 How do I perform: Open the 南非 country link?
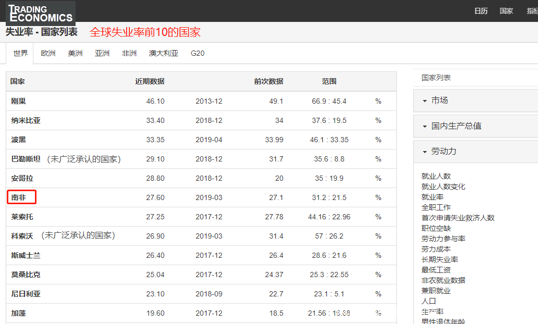[19, 197]
